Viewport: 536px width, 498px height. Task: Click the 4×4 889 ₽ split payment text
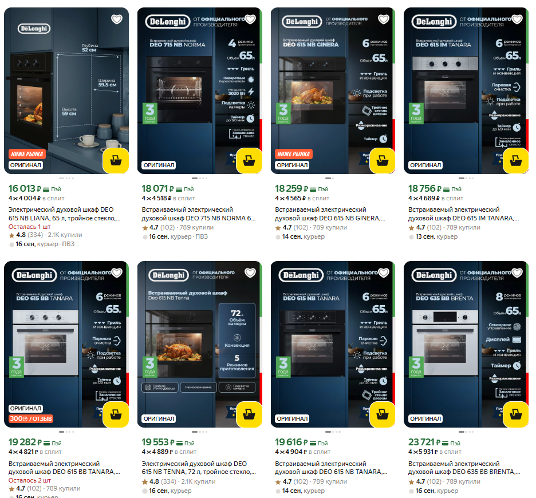point(169,452)
